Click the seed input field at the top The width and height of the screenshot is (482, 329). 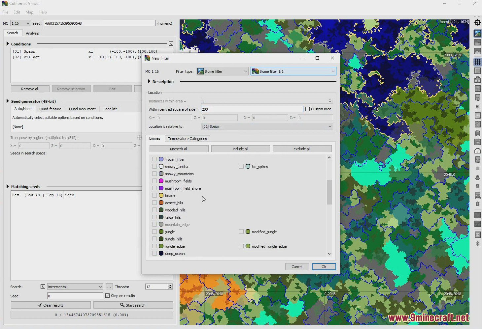point(99,23)
